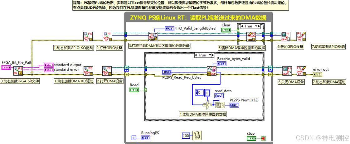This screenshot has height=144, width=350.
Task: Click the loop stop condition terminal
Action: tap(263, 139)
